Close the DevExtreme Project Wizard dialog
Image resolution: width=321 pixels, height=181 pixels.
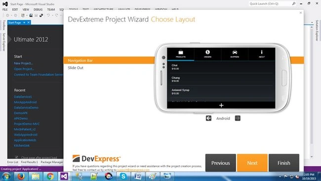pyautogui.click(x=301, y=13)
